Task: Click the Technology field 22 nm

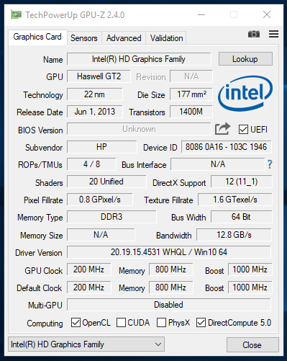Action: (95, 94)
